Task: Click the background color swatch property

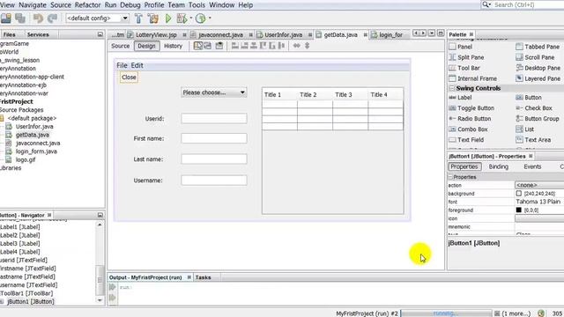Action: point(519,194)
